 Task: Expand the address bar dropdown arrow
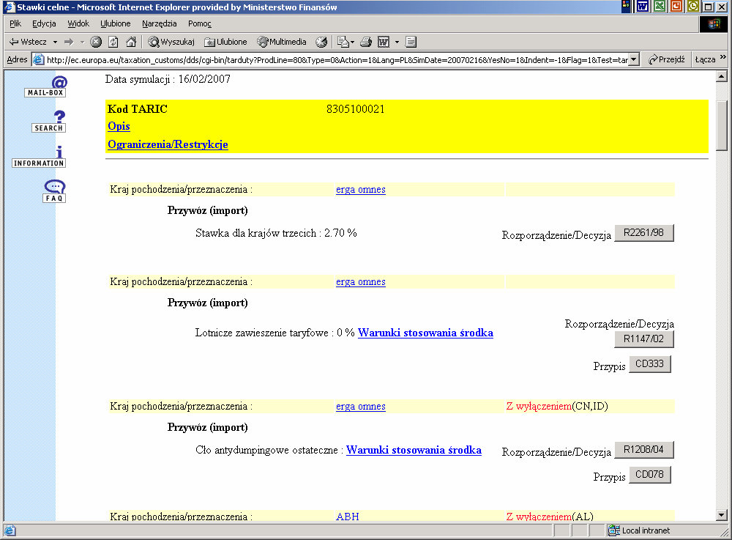[633, 60]
